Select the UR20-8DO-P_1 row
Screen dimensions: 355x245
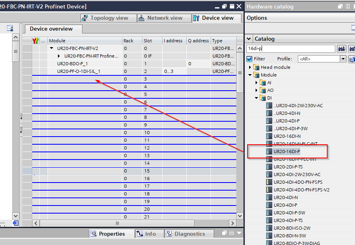134,64
